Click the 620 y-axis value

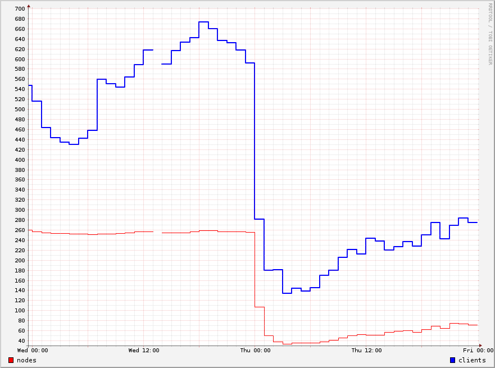tap(20, 49)
